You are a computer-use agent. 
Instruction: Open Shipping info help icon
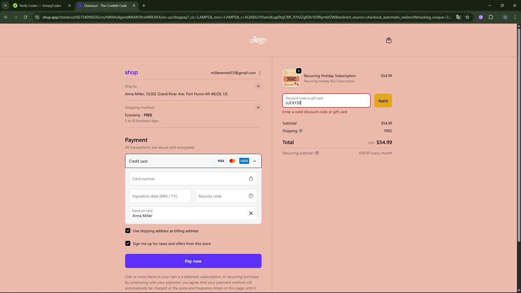301,131
